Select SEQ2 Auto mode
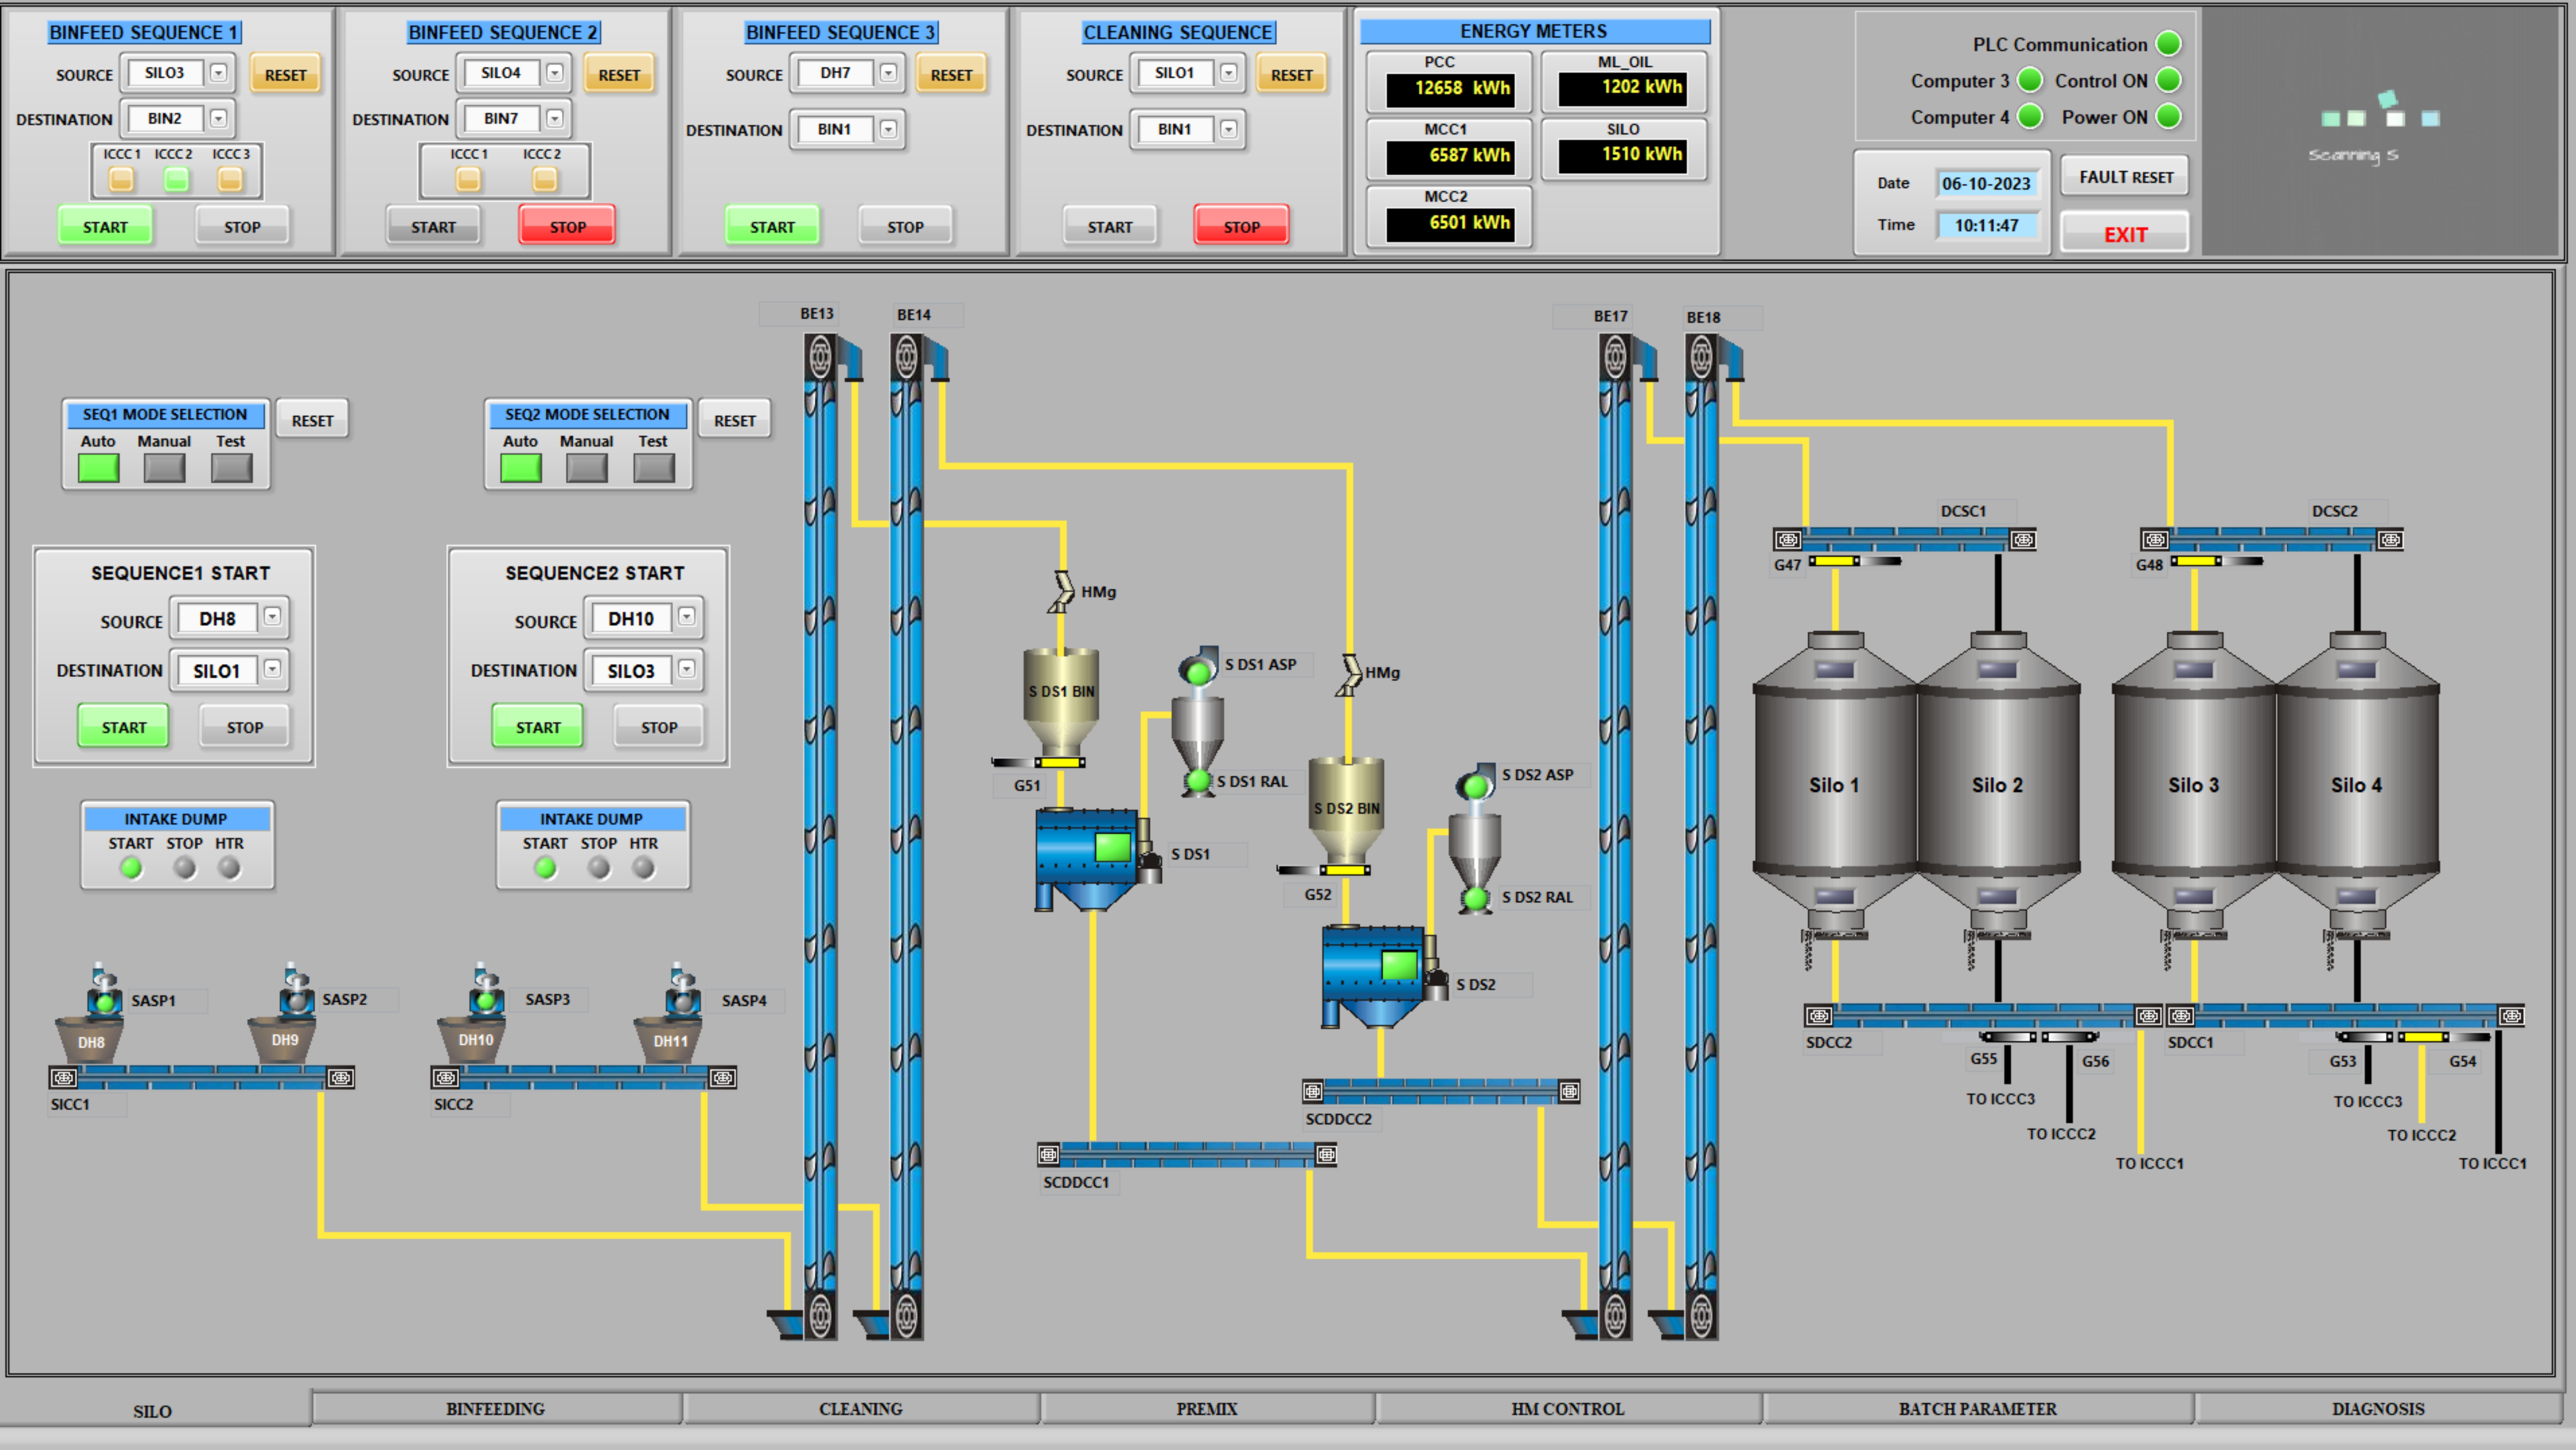Image resolution: width=2576 pixels, height=1450 pixels. coord(521,468)
